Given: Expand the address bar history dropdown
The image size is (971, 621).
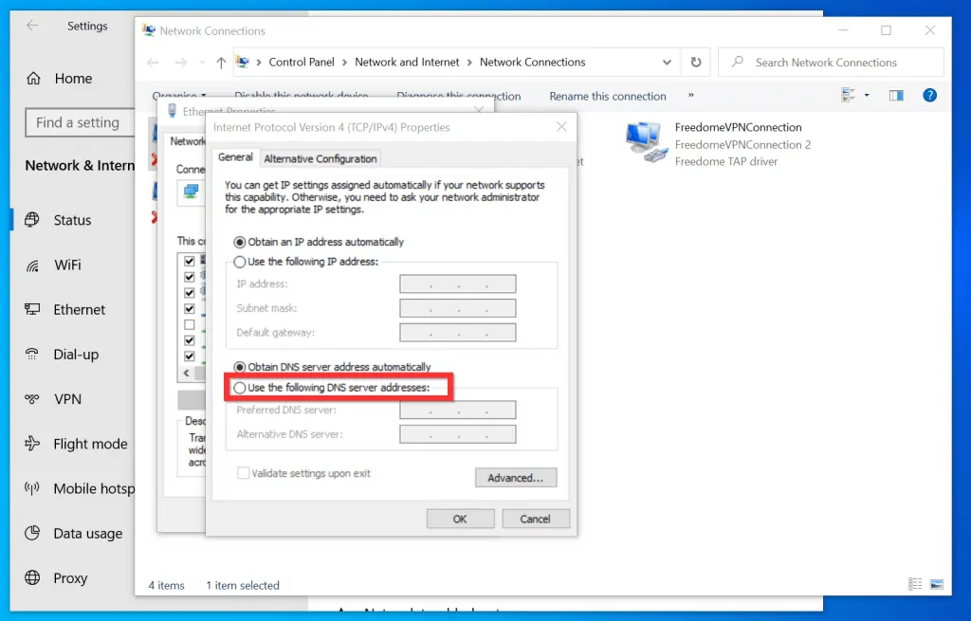Looking at the screenshot, I should coord(667,63).
